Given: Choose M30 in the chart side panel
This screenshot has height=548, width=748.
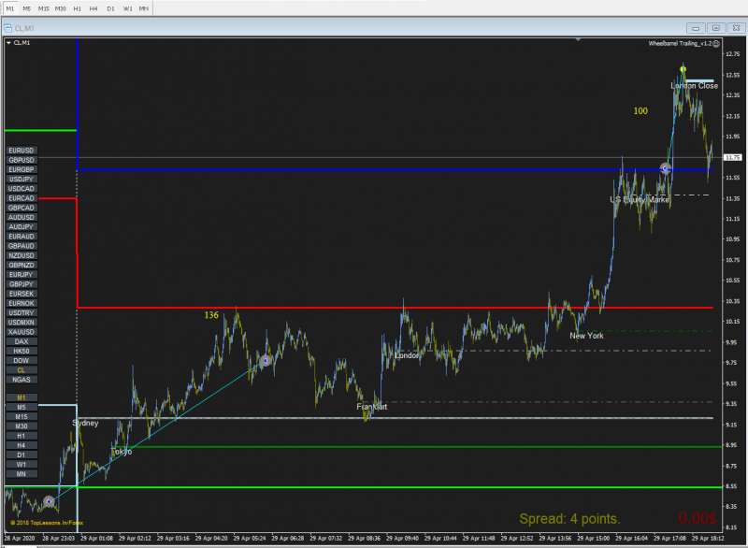Looking at the screenshot, I should point(22,426).
